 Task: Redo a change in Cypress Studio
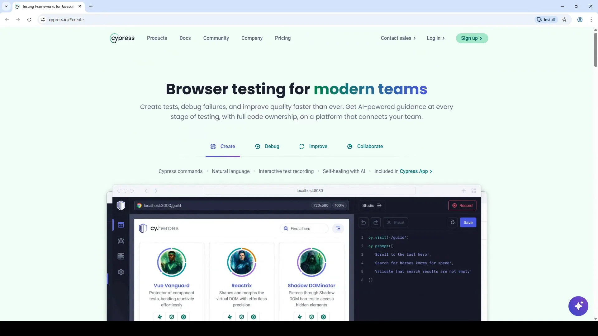tap(376, 222)
